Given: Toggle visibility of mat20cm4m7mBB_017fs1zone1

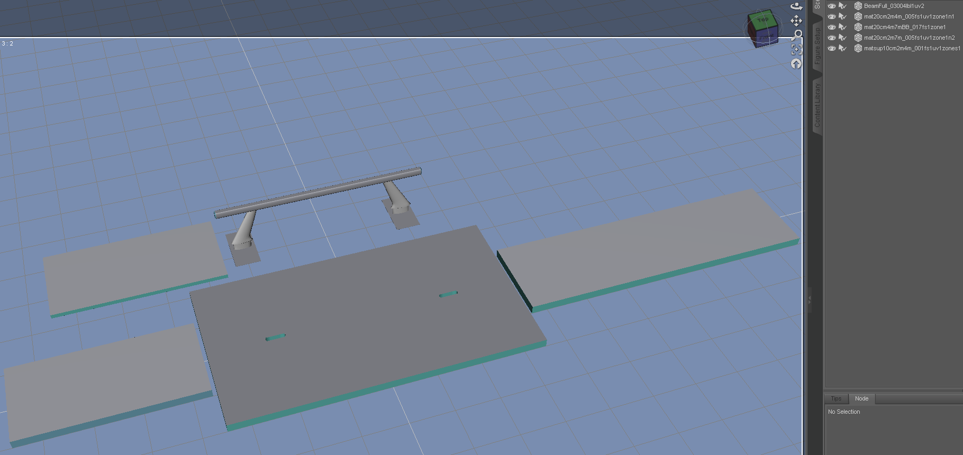Looking at the screenshot, I should pyautogui.click(x=832, y=27).
